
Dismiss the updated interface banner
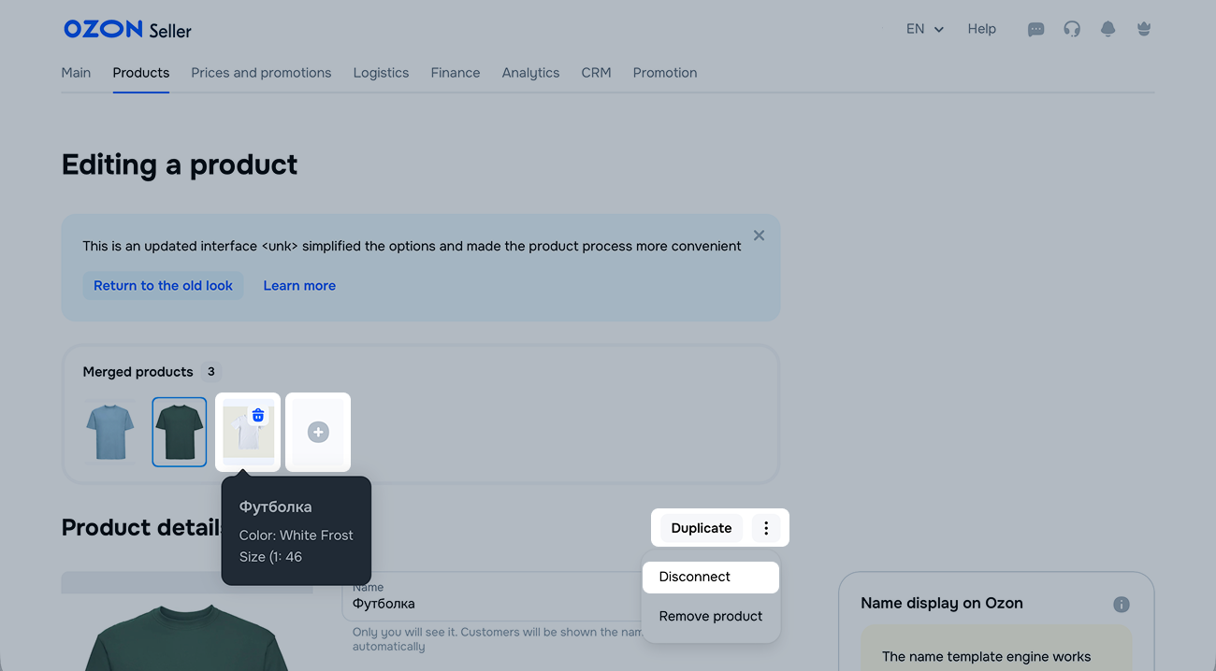[759, 236]
